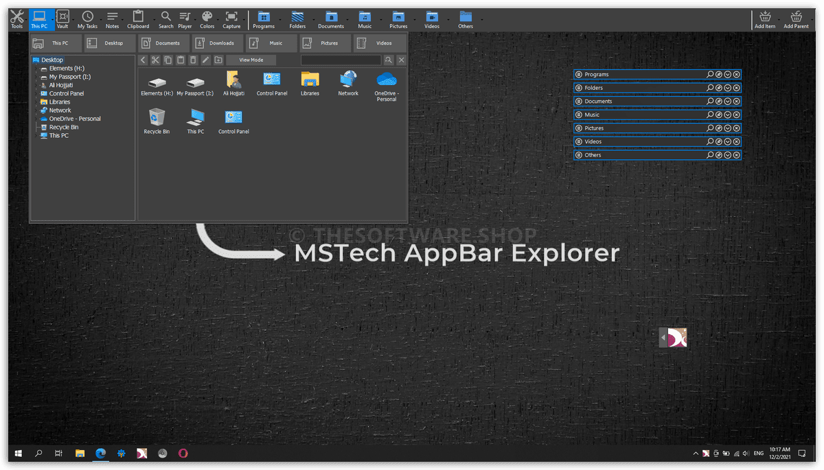Click the This PC quick-access button in explorer

(56, 43)
